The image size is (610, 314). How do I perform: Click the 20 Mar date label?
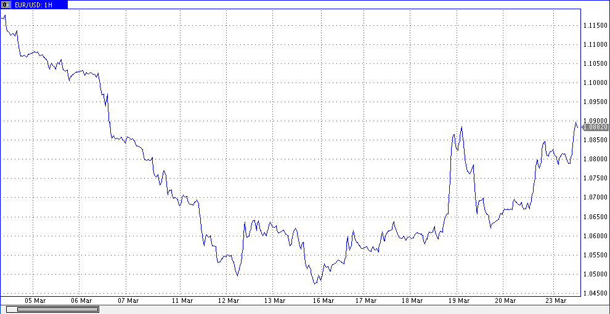pyautogui.click(x=505, y=301)
